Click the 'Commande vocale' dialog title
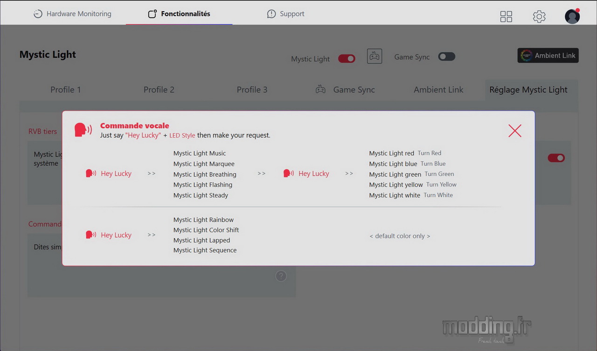 click(x=135, y=125)
